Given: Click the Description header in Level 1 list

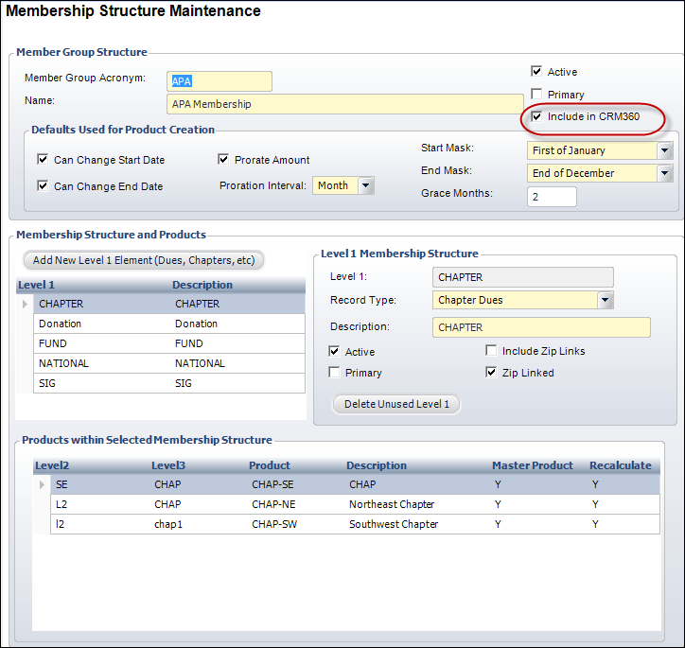Looking at the screenshot, I should 202,285.
